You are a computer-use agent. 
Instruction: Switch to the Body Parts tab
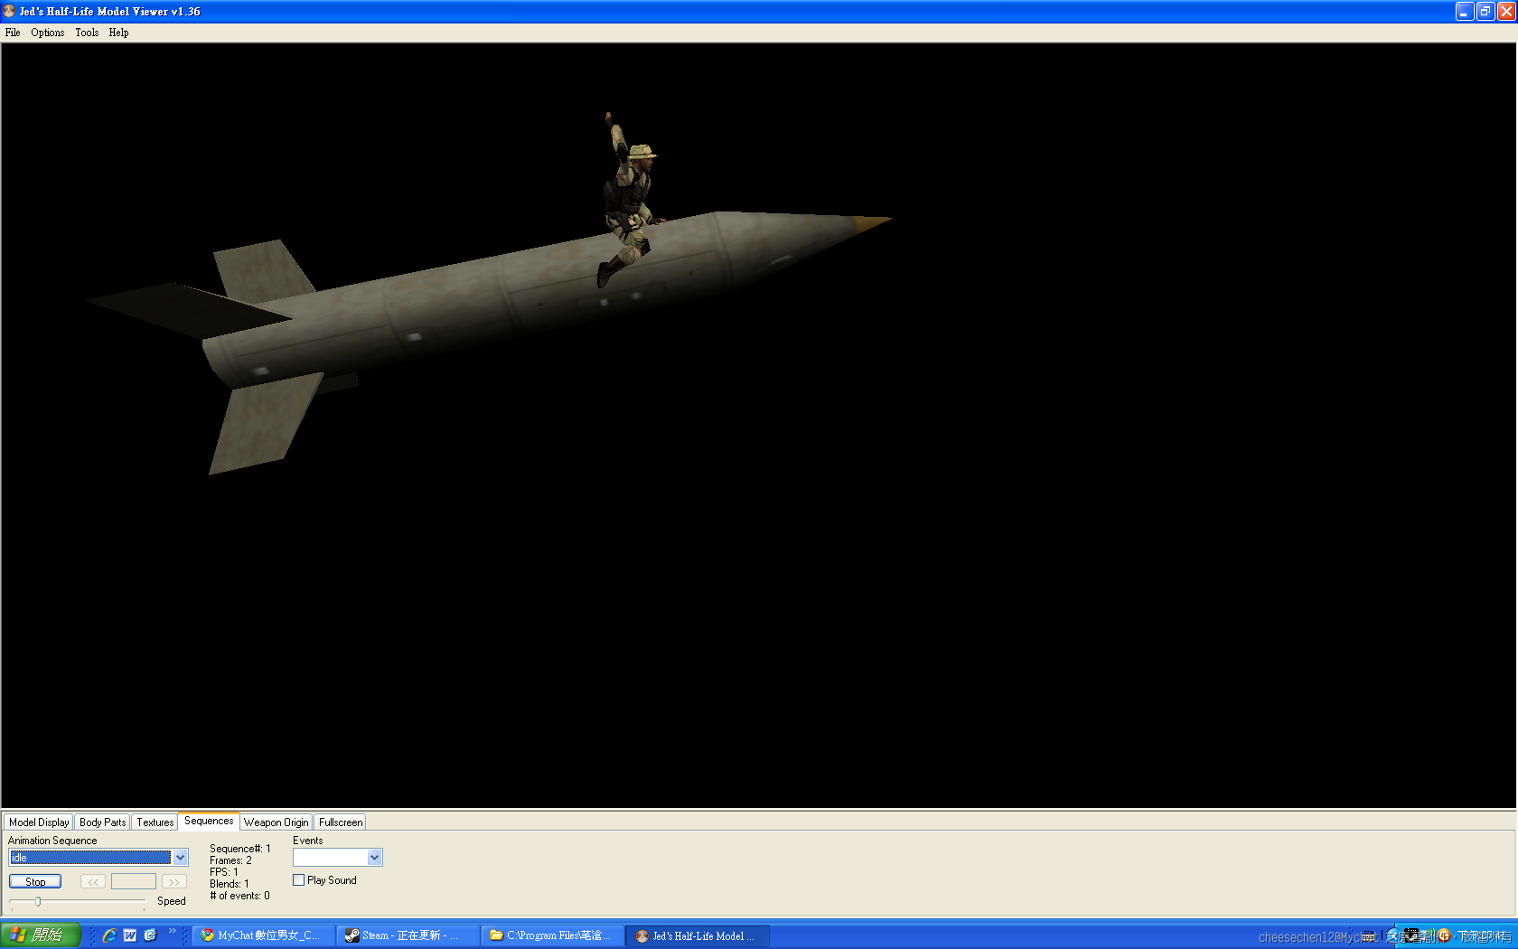[x=102, y=822]
